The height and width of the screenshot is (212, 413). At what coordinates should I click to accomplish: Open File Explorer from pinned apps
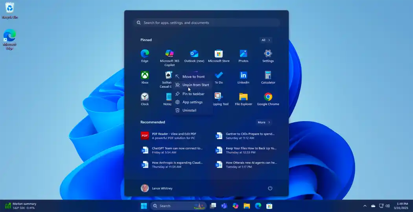(x=243, y=99)
